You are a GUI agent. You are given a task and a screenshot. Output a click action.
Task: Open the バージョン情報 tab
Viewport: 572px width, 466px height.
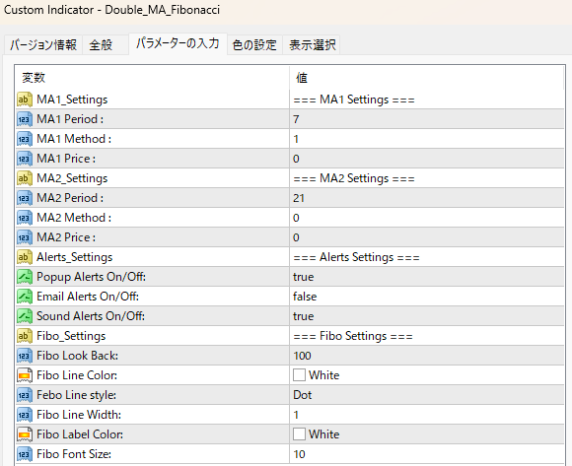43,44
